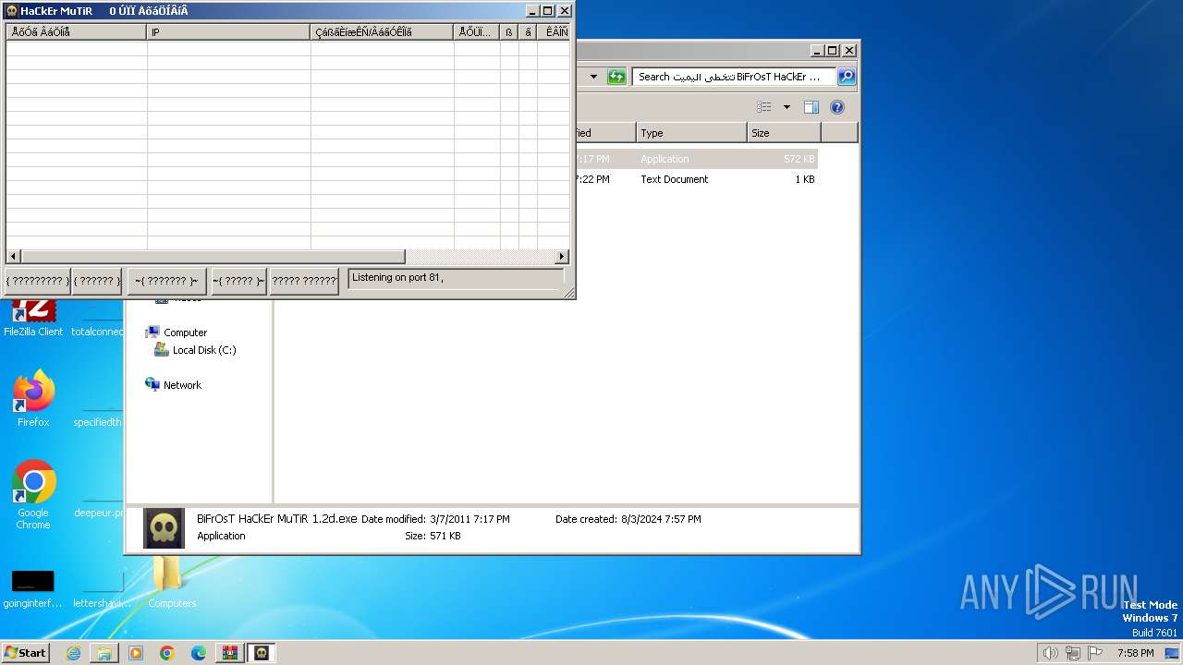
Task: Open Internet Explorer from the taskbar
Action: pyautogui.click(x=74, y=653)
